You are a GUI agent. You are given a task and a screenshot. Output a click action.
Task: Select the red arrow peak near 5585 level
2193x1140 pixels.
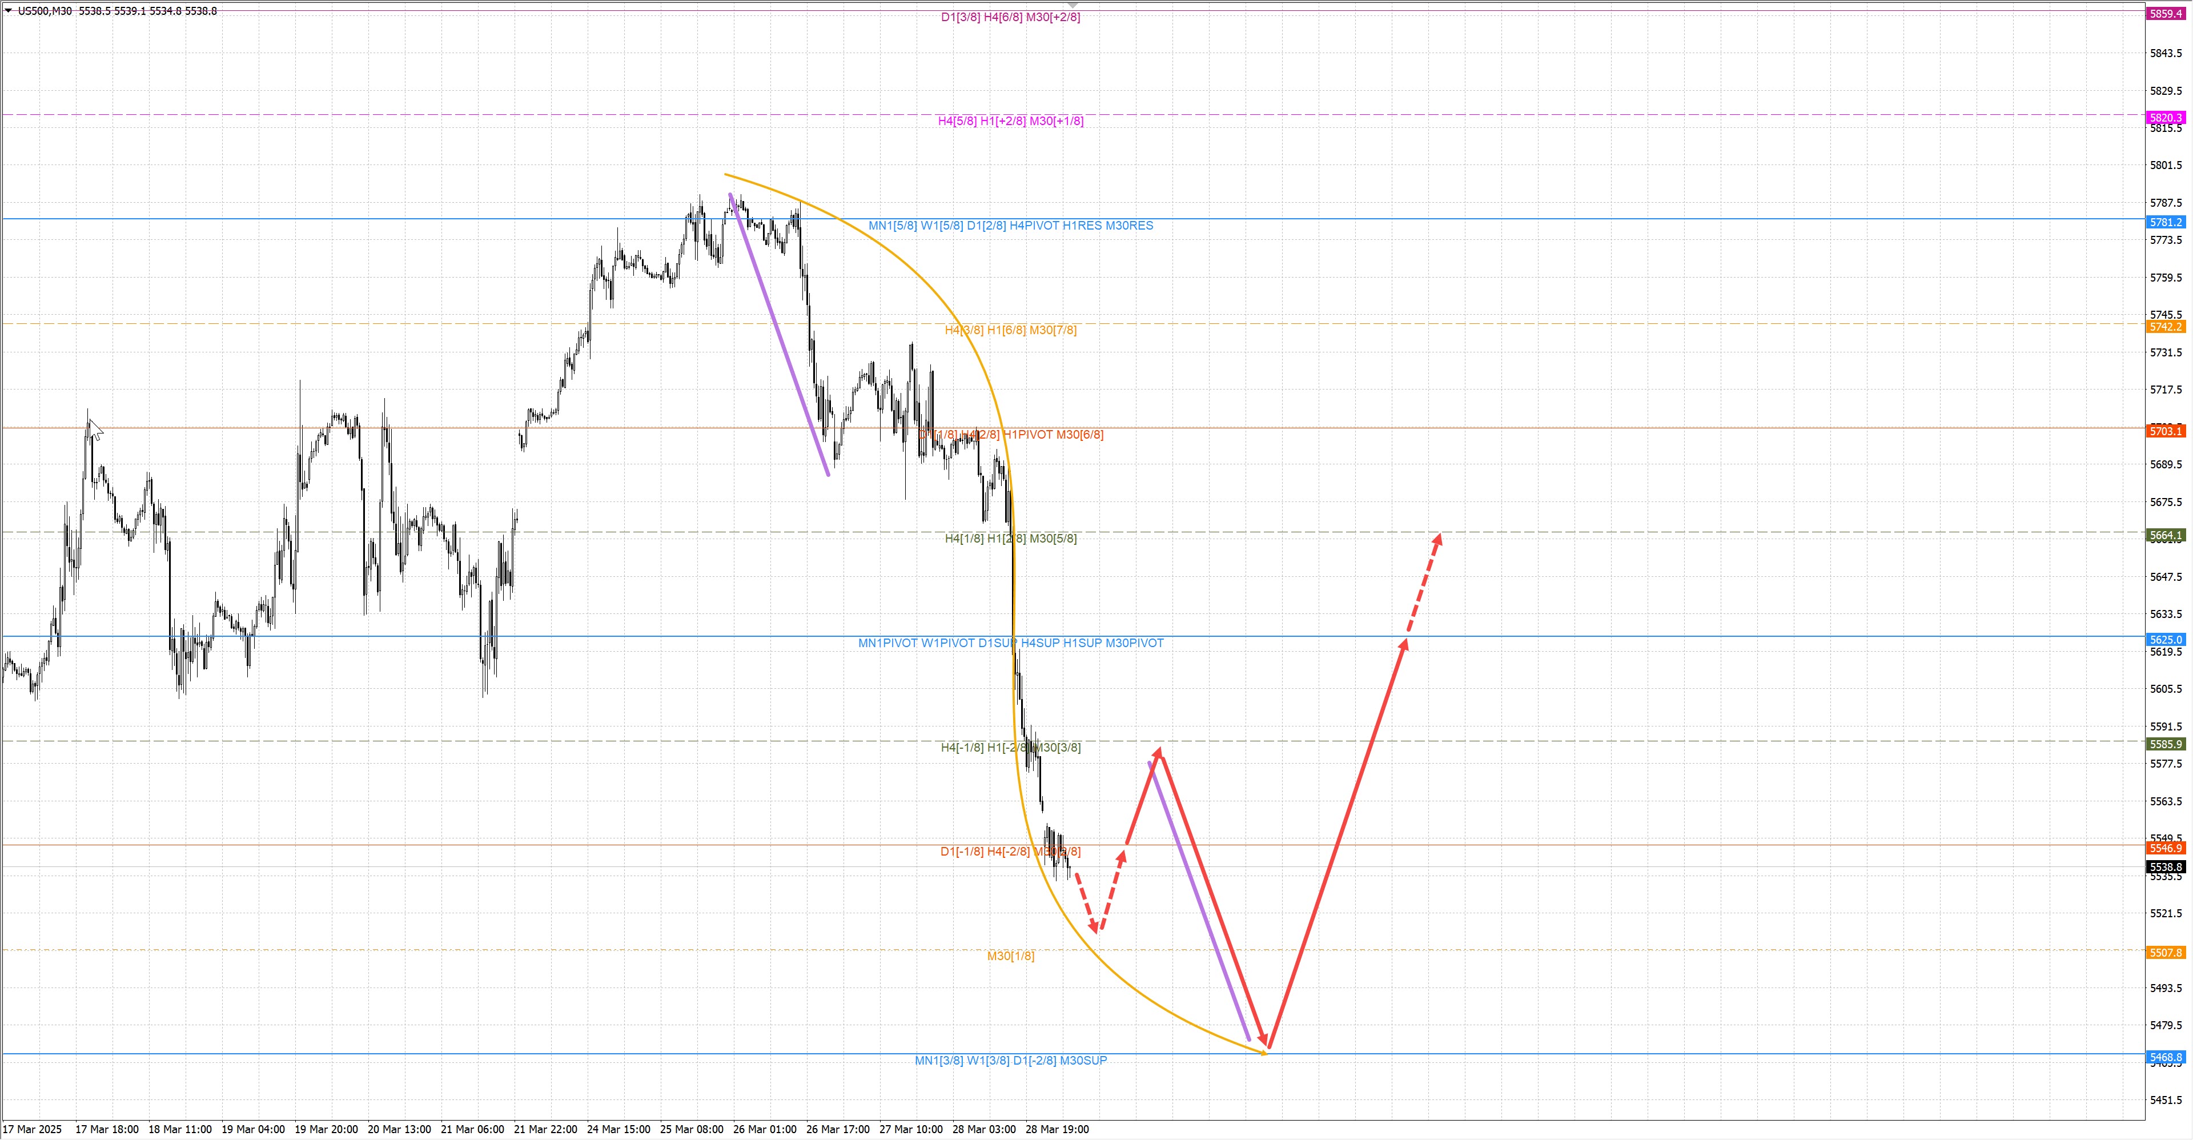coord(1159,752)
